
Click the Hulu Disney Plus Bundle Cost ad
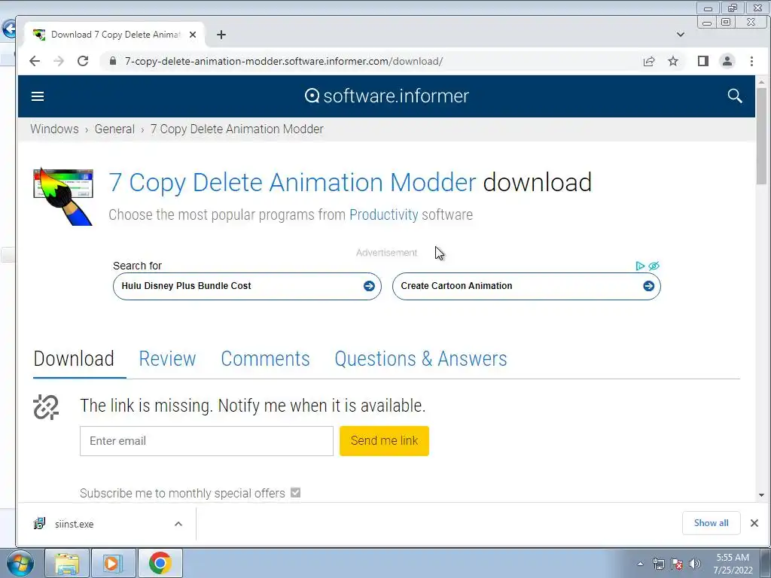coord(247,286)
